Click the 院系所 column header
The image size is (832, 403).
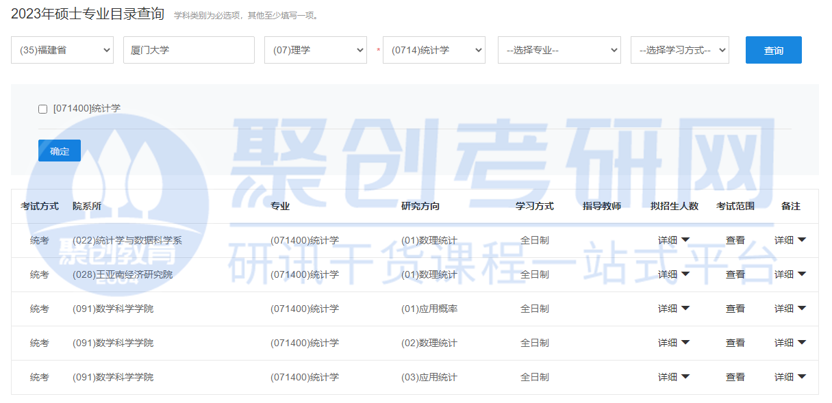[x=87, y=206]
